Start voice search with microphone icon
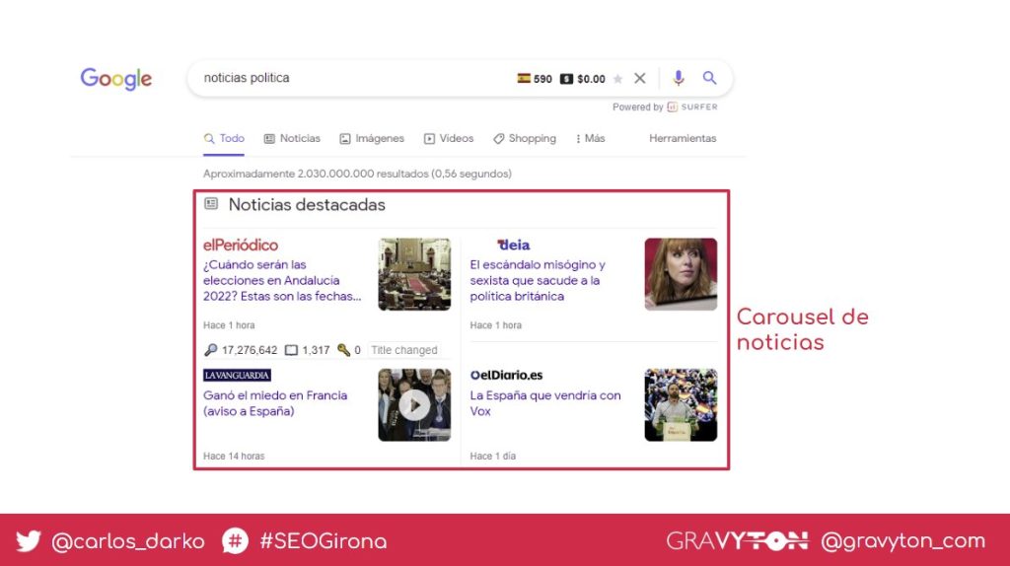 [679, 78]
